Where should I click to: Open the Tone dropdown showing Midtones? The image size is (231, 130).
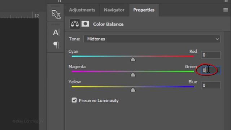(x=152, y=39)
